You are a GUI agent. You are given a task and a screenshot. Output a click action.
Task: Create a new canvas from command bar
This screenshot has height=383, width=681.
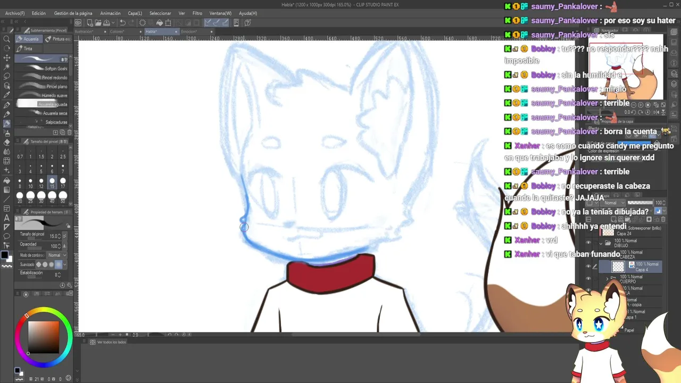[x=90, y=23]
